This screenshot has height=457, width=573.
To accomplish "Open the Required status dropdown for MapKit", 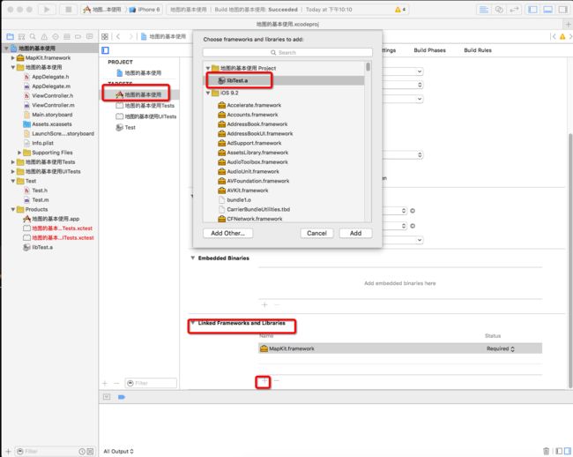I will (501, 348).
